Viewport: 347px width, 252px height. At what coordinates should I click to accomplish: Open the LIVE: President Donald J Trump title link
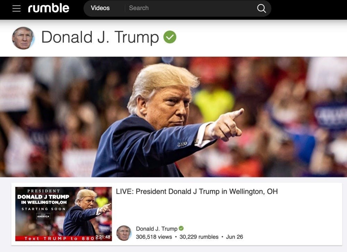click(x=197, y=191)
